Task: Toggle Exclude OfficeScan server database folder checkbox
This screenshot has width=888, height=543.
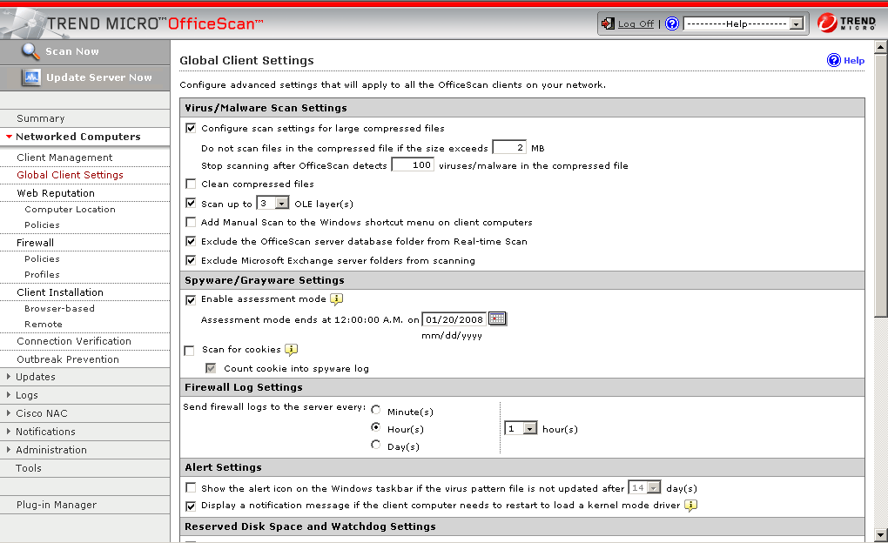Action: pyautogui.click(x=191, y=241)
